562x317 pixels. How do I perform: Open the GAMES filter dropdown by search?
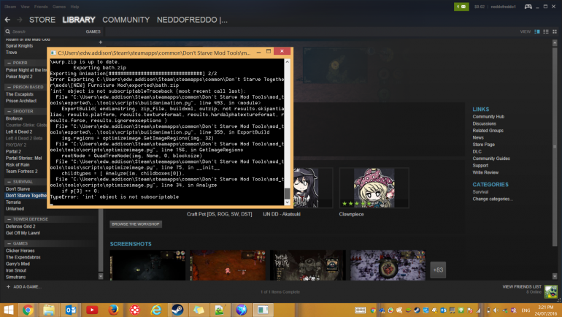[93, 31]
